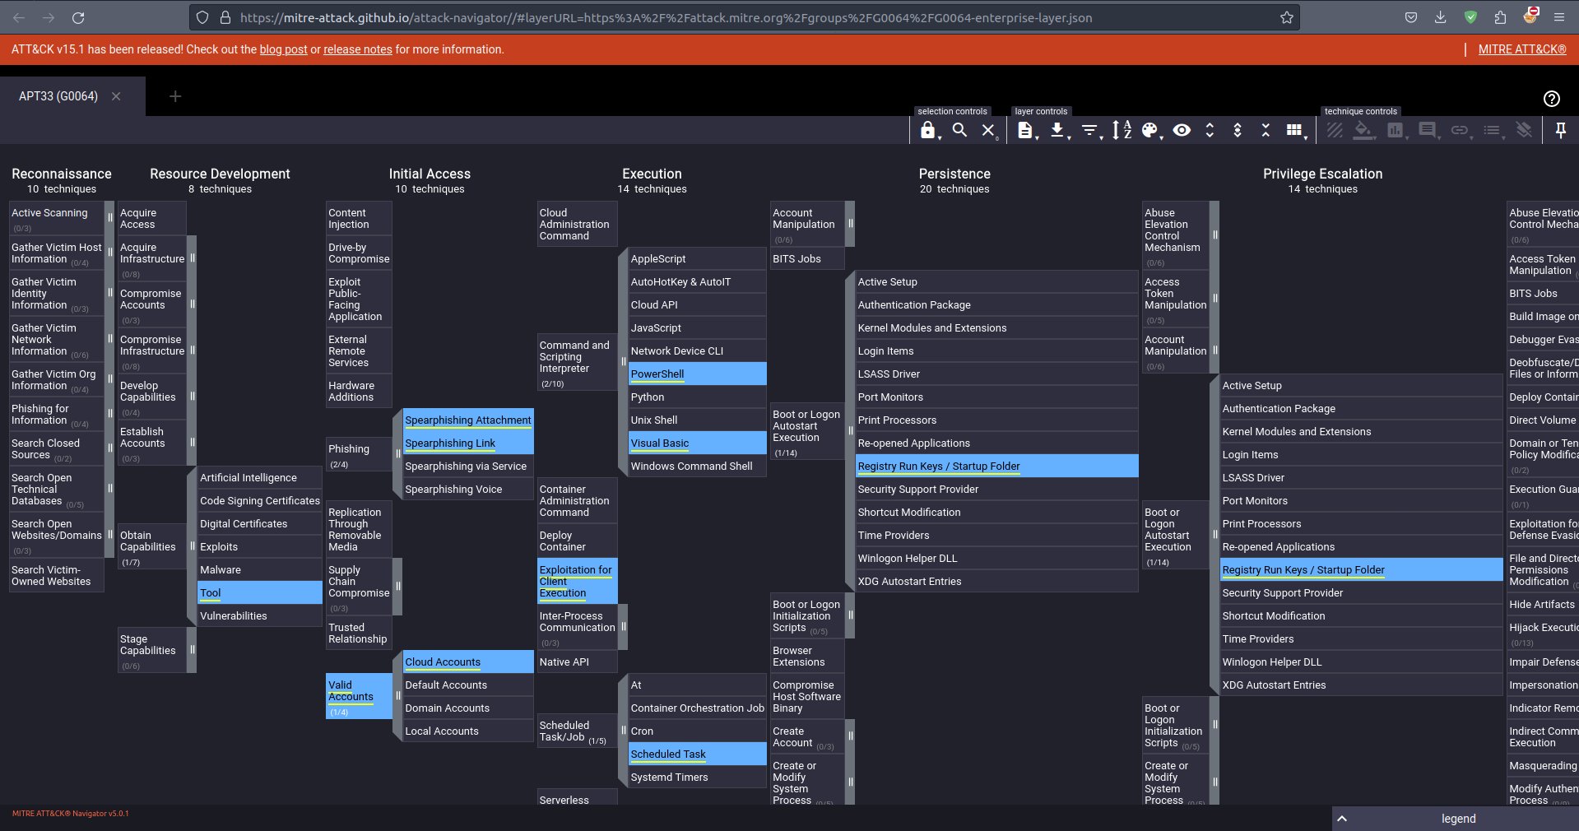The image size is (1579, 831).
Task: Toggle show/hide disabled techniques eye icon
Action: click(x=1182, y=130)
